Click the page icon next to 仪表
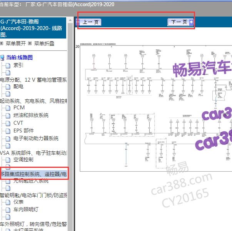232x231 pixels. click(x=8, y=202)
